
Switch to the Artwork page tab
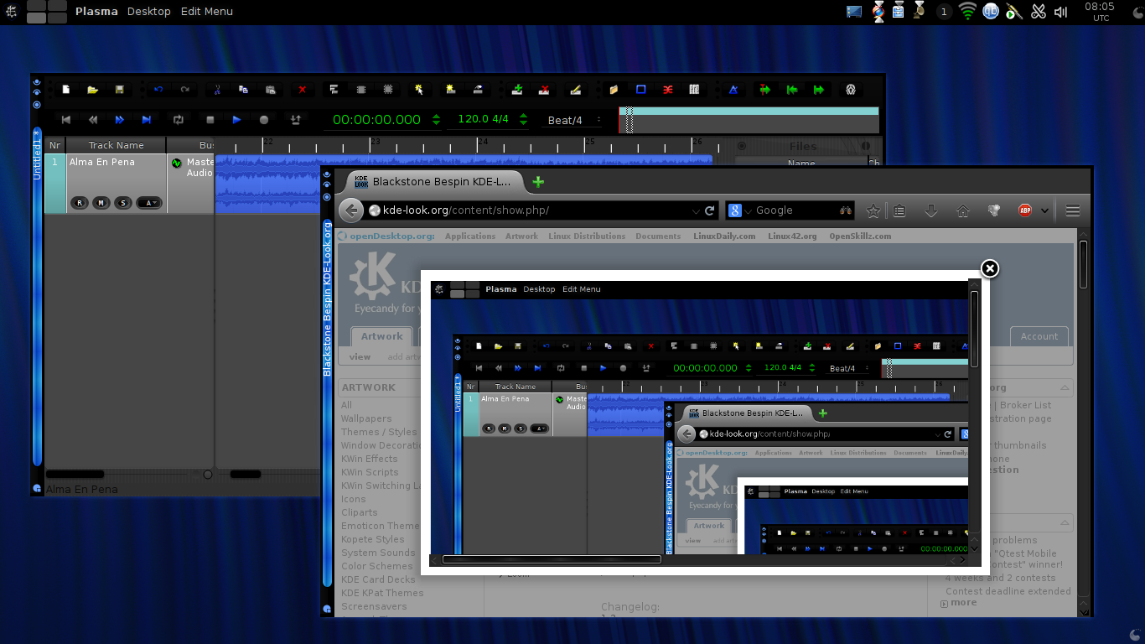pos(382,336)
